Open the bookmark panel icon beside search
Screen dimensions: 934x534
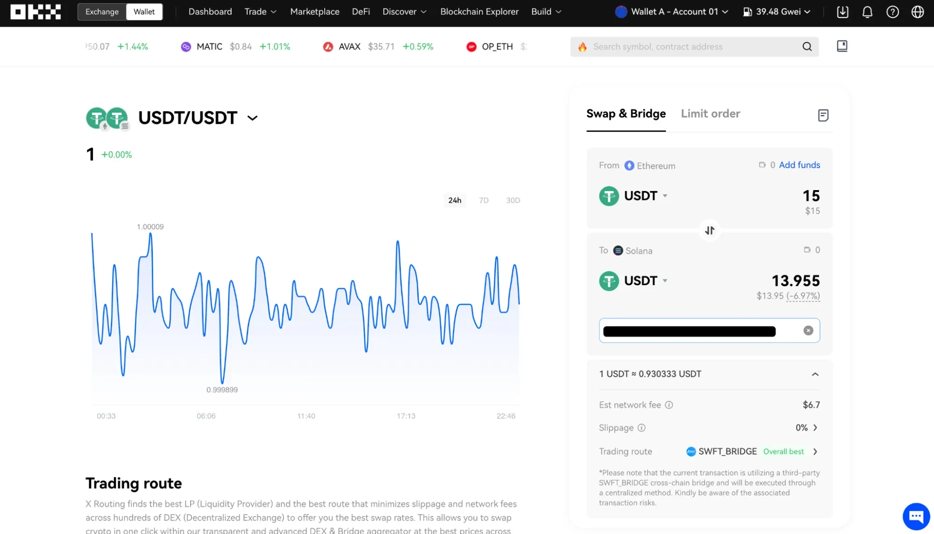pos(842,46)
